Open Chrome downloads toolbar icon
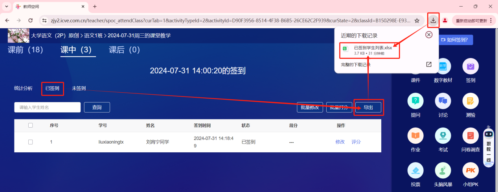The width and height of the screenshot is (498, 192). coord(433,20)
